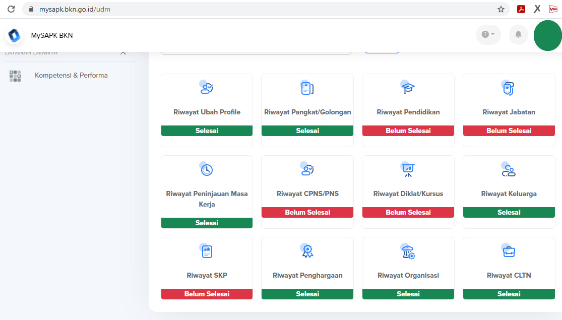Click the Riwayat Pangkat/Golongan card icon
The height and width of the screenshot is (320, 562).
point(307,88)
